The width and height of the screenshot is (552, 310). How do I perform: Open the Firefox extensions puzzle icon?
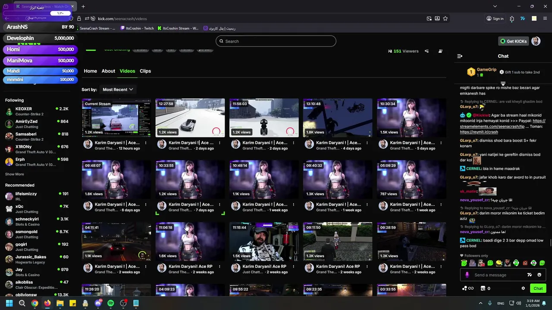point(512,19)
